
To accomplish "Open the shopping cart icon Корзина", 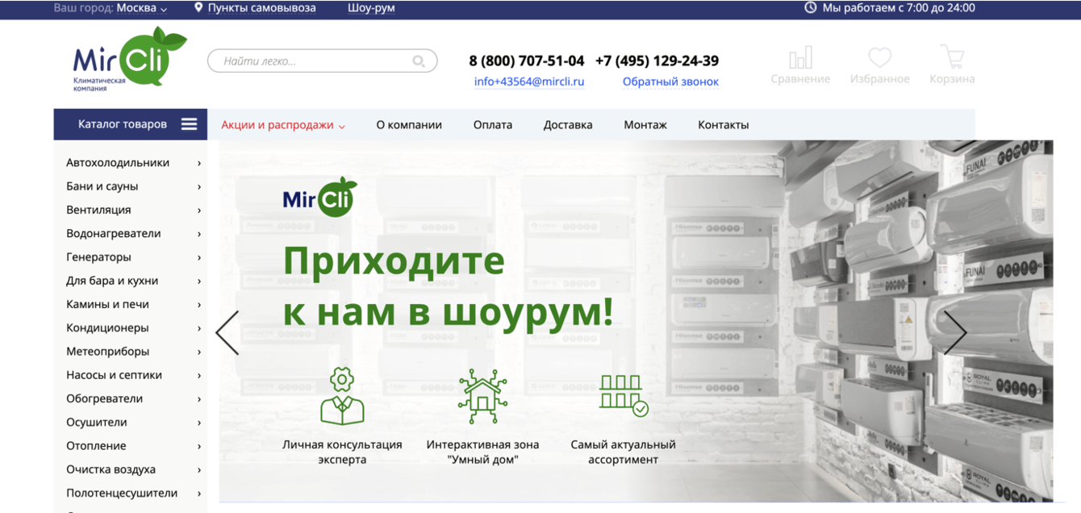I will 952,56.
